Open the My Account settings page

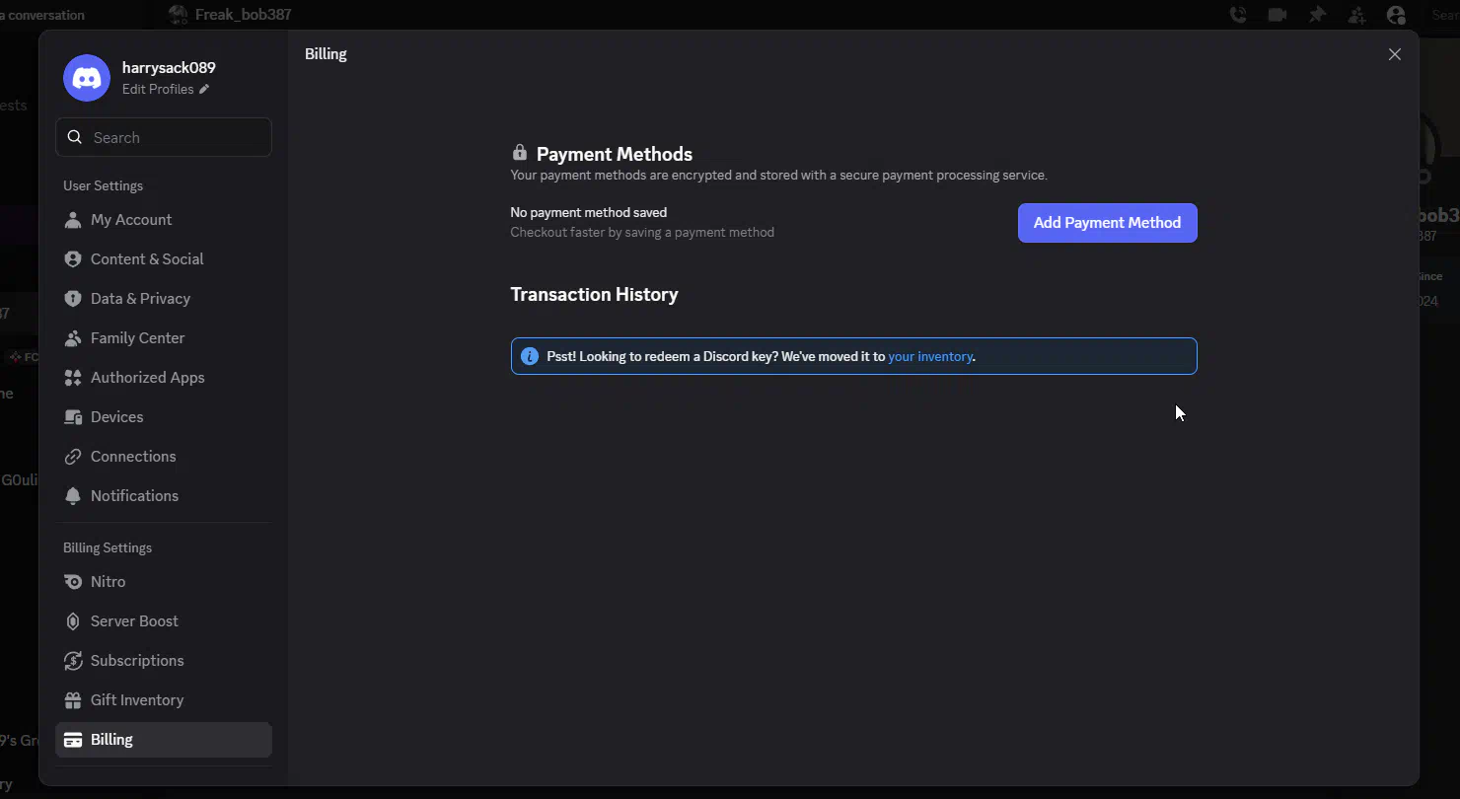[131, 220]
